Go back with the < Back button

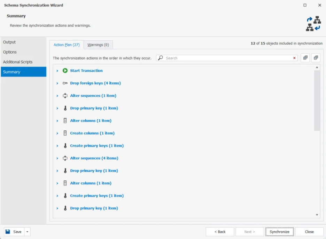pyautogui.click(x=220, y=232)
